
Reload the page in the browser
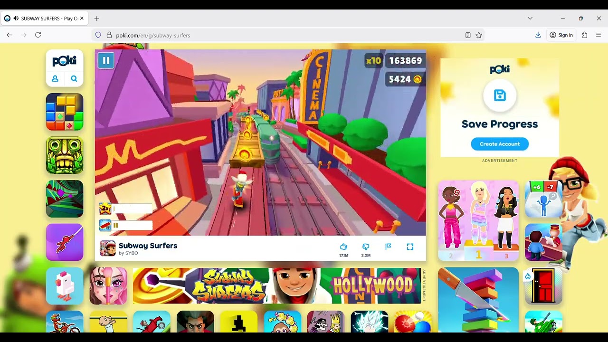tap(38, 35)
